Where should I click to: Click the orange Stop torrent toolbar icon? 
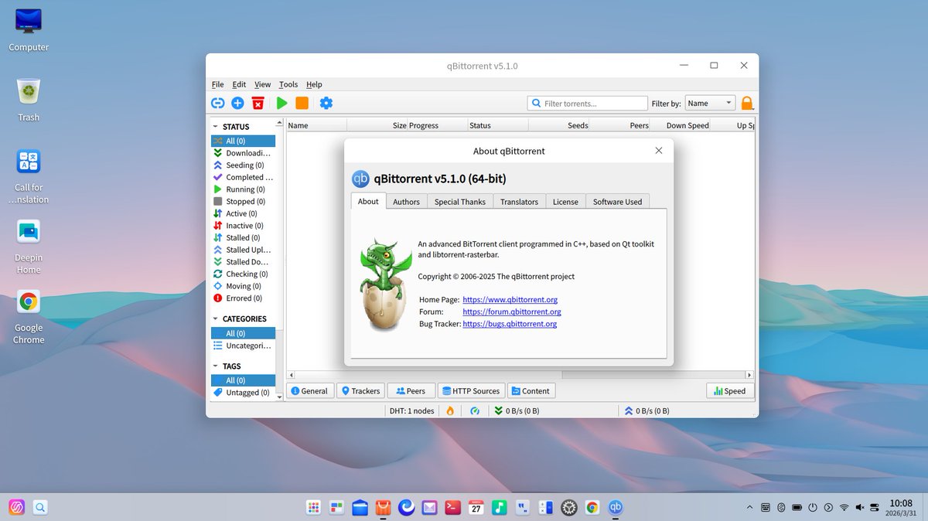coord(302,103)
